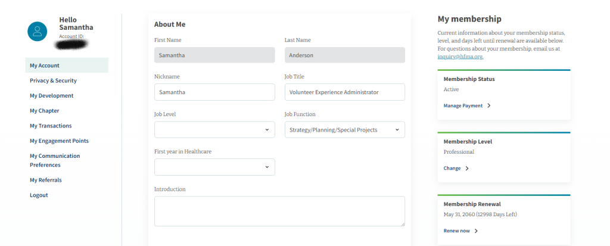Viewport: 610px width, 246px height.
Task: Open the Job Level dropdown
Action: point(214,130)
